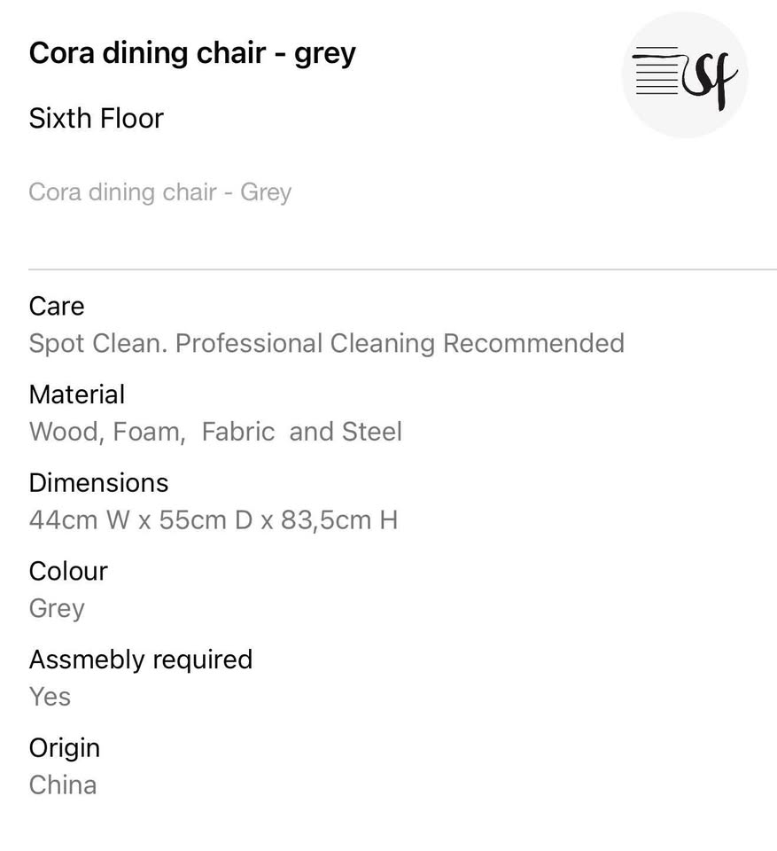The height and width of the screenshot is (851, 777).
Task: Select the "83,5cm H" height value
Action: (x=339, y=519)
